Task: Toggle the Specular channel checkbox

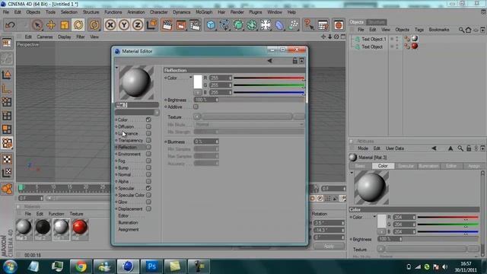Action: tap(148, 188)
